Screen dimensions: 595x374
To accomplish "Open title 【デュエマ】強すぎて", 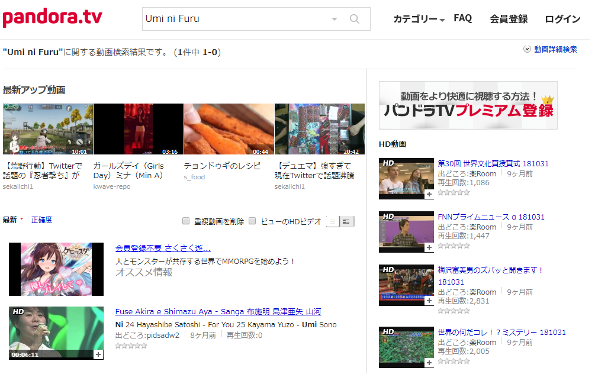I will point(314,170).
